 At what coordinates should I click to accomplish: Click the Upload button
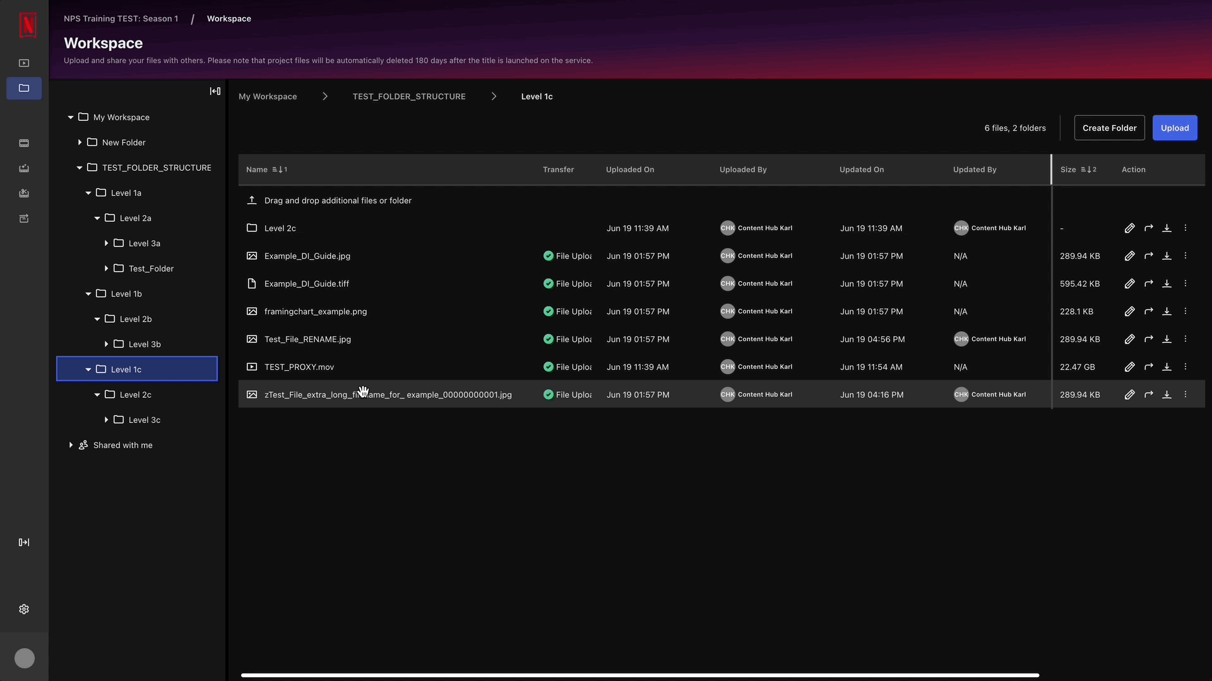click(1175, 127)
